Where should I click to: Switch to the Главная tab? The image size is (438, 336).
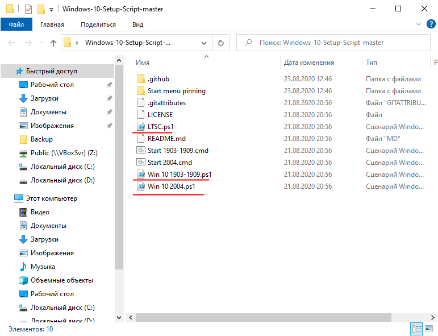[x=52, y=24]
